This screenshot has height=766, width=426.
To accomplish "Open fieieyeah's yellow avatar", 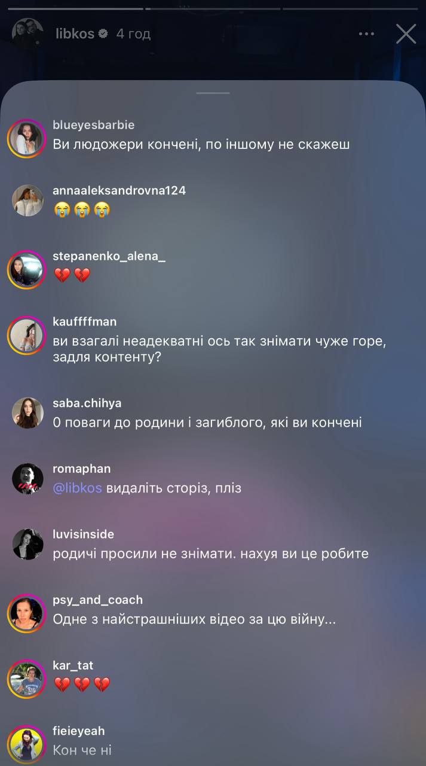I will [x=27, y=744].
